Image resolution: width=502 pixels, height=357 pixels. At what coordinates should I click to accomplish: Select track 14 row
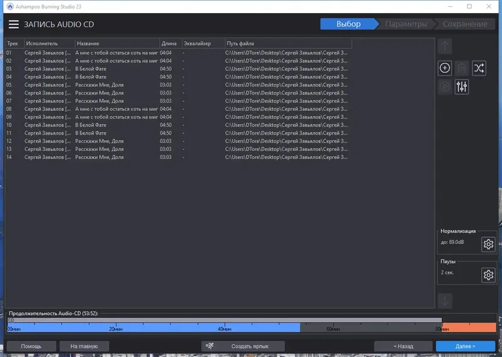pyautogui.click(x=178, y=157)
